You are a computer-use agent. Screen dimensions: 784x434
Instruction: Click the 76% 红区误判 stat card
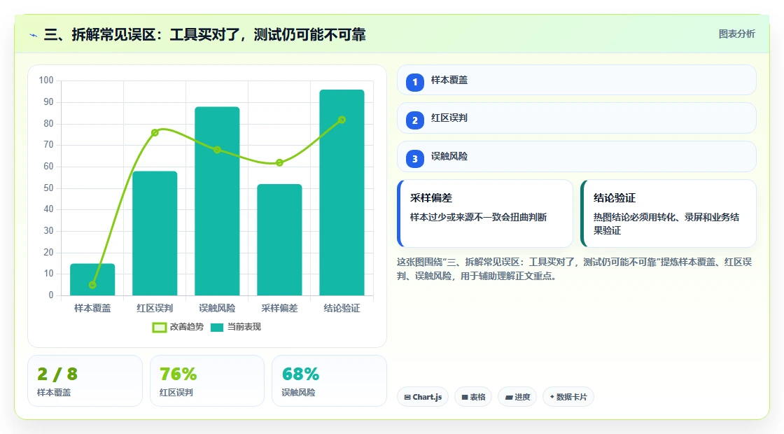207,381
